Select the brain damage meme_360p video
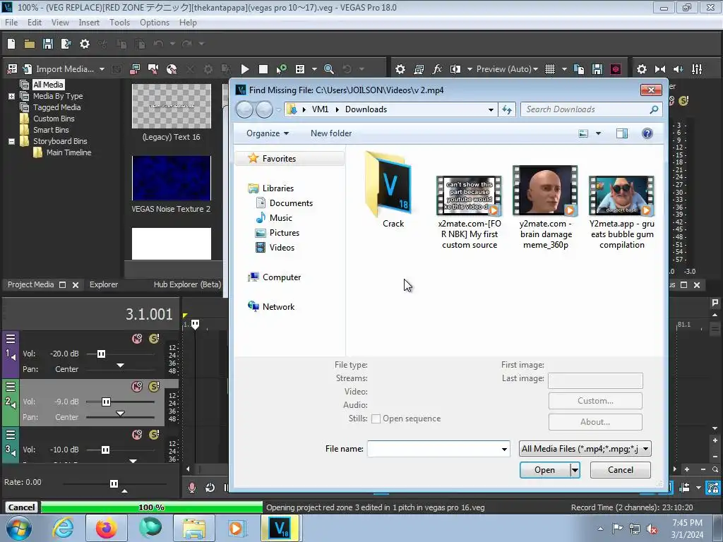 click(x=546, y=207)
